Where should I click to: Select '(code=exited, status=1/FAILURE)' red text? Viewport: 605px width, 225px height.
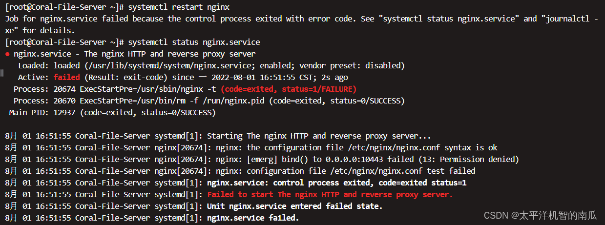[289, 89]
